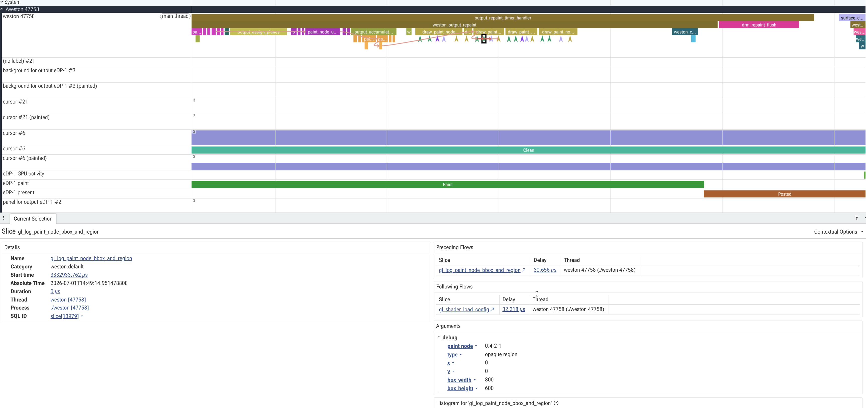Viewport: 866px width, 408px height.
Task: Click the following flow 32.318 µs delay
Action: (x=513, y=310)
